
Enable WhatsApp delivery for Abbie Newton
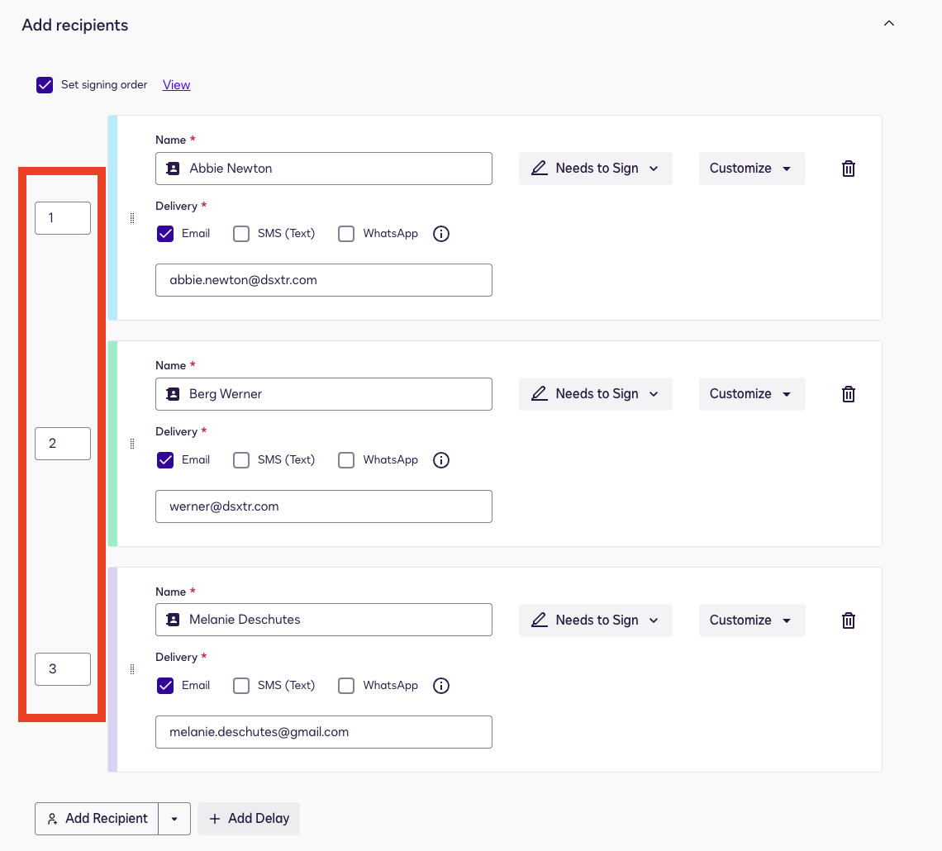[x=346, y=234]
